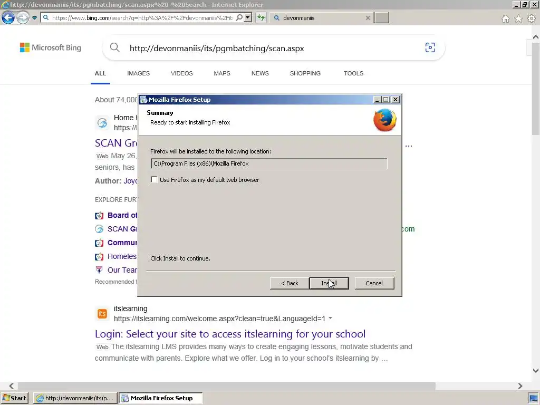The width and height of the screenshot is (540, 405).
Task: Open the Internet Explorer tools gear
Action: [532, 18]
